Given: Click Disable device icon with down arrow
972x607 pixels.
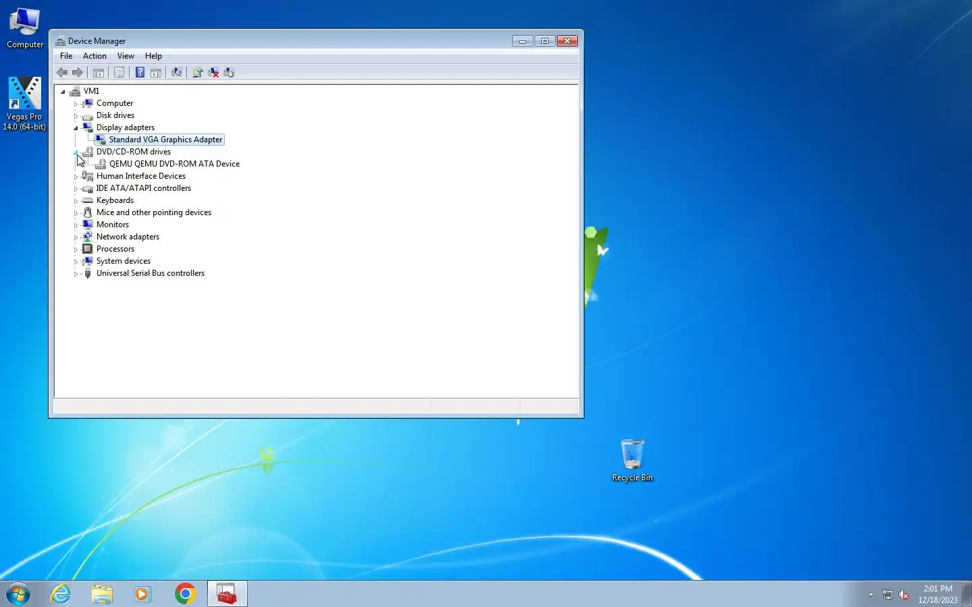Looking at the screenshot, I should tap(229, 73).
